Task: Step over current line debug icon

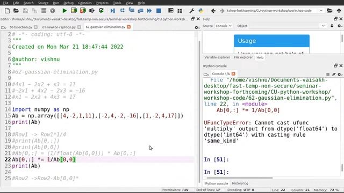Action: coord(122,11)
